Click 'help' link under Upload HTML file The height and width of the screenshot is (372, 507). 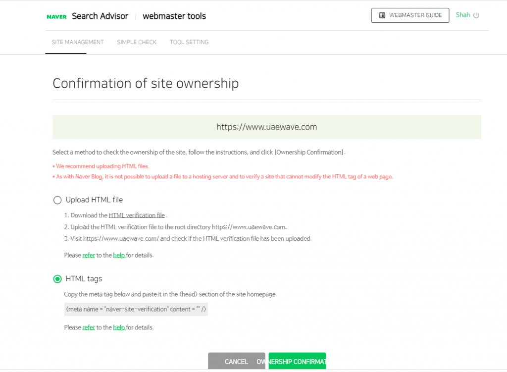tap(119, 255)
